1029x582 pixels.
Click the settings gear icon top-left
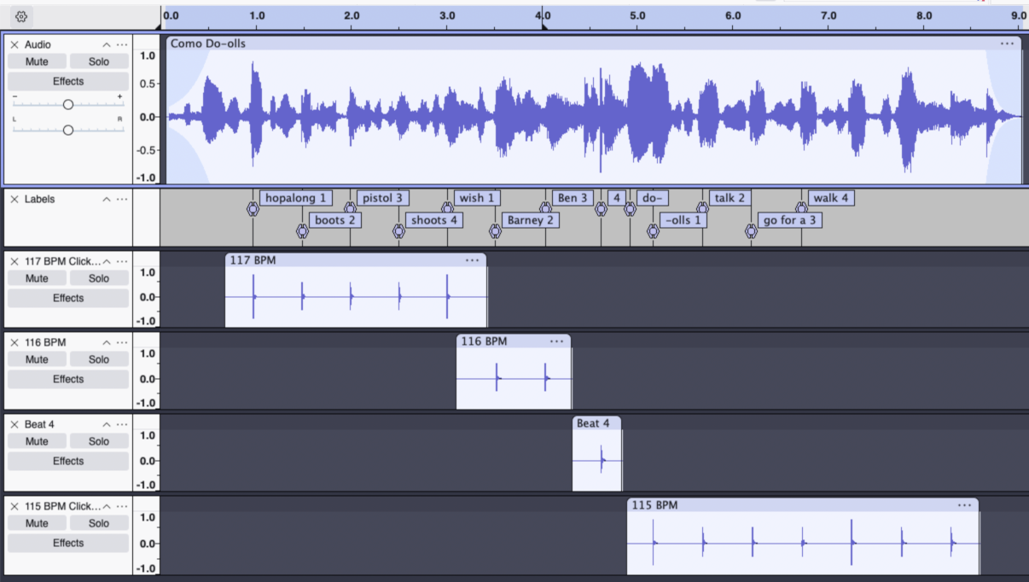[20, 15]
